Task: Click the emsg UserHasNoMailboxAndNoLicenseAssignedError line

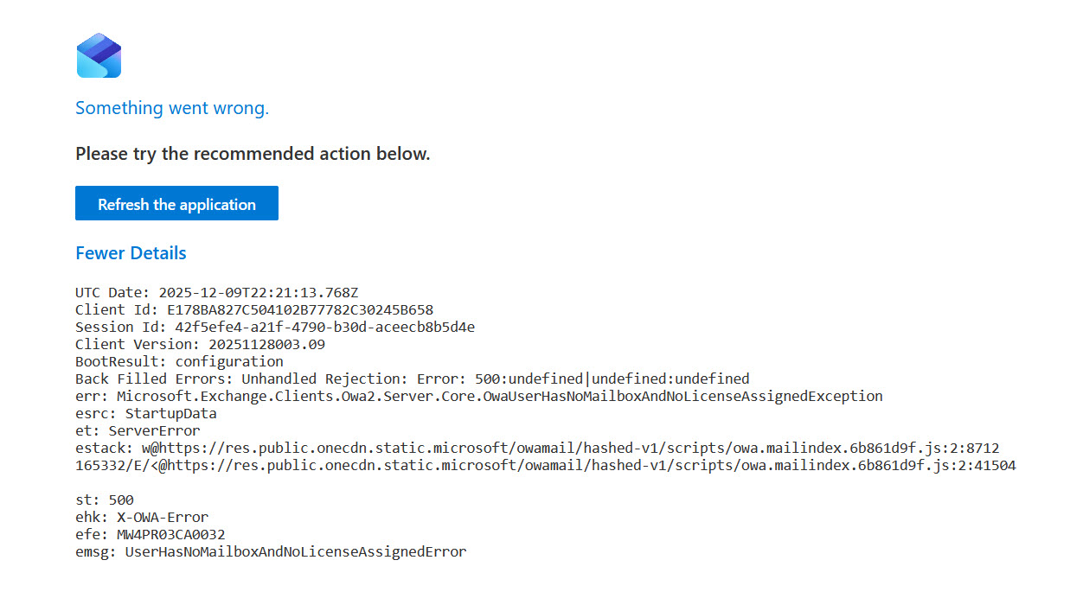Action: pos(271,552)
